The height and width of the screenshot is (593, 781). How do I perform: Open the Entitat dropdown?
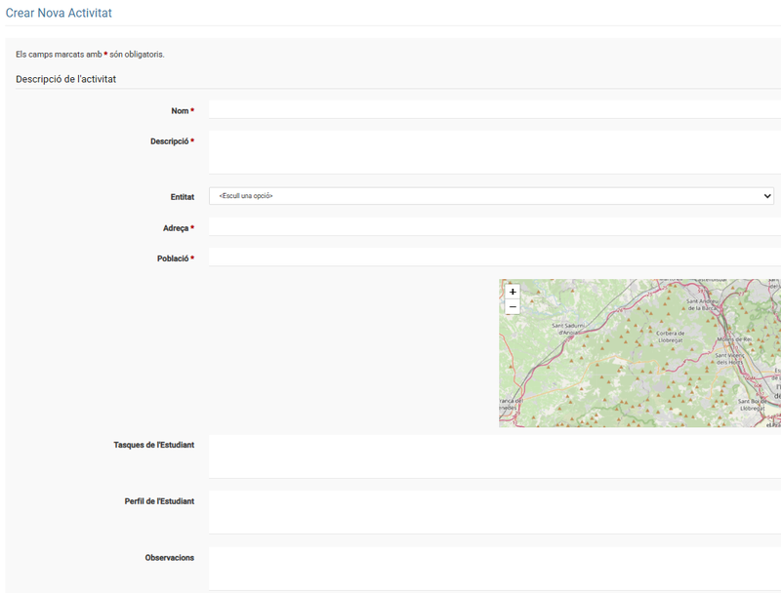[490, 196]
